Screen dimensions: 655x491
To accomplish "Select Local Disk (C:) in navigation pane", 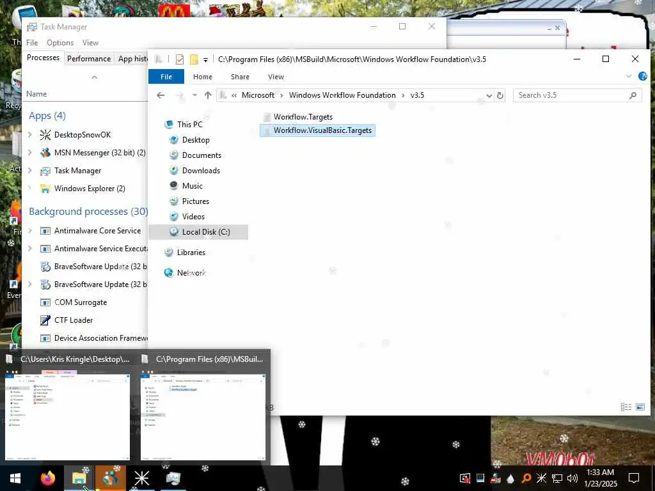I will [198, 232].
